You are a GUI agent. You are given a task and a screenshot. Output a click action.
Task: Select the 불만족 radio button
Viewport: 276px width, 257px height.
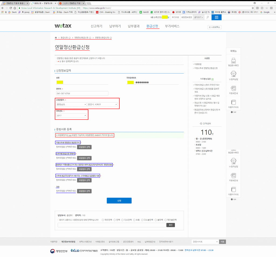point(156,220)
